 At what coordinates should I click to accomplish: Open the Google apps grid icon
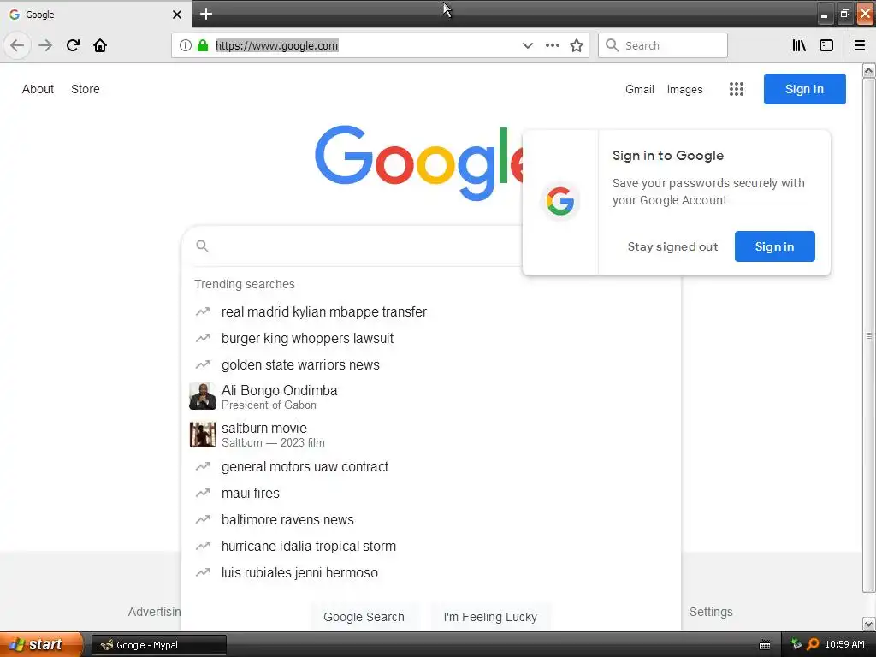pos(737,89)
